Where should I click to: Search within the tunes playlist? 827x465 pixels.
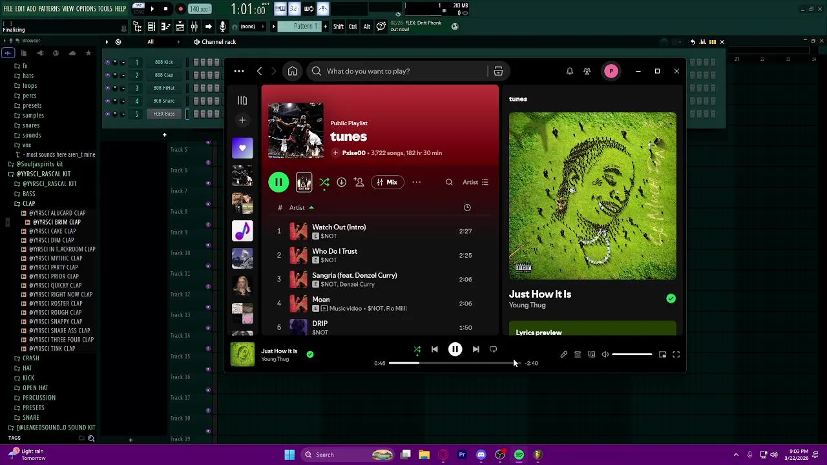pyautogui.click(x=449, y=182)
